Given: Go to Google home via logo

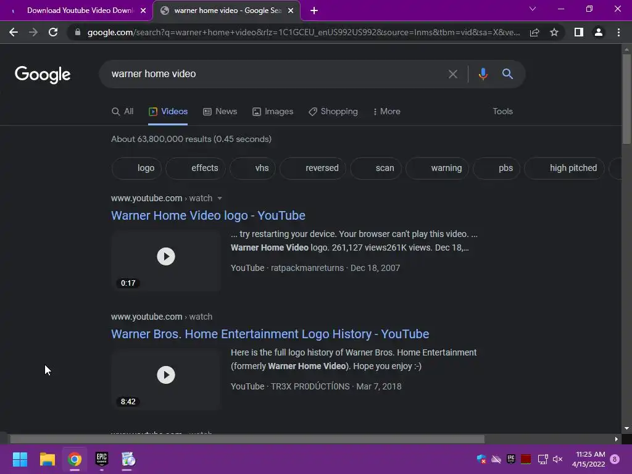Looking at the screenshot, I should coord(43,75).
